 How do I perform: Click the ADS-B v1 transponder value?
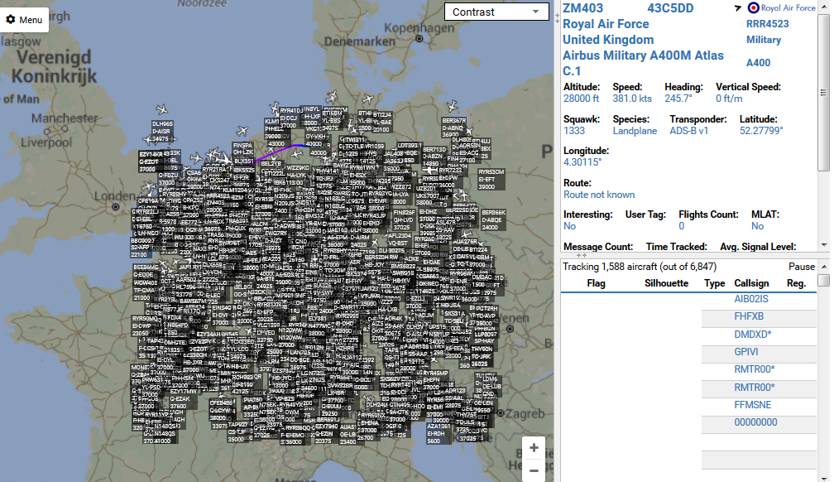688,131
